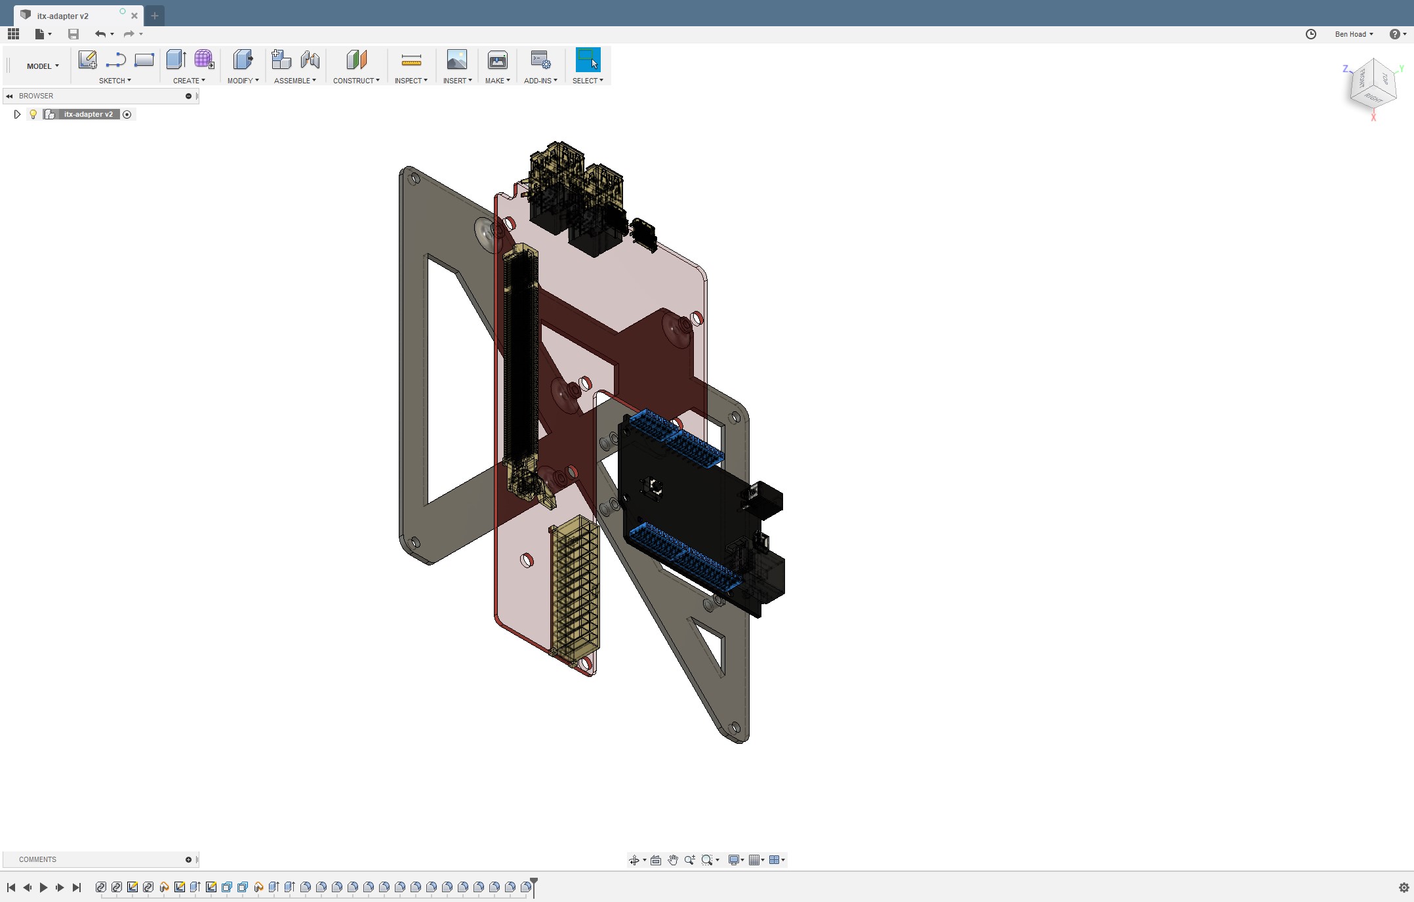Image resolution: width=1414 pixels, height=902 pixels.
Task: Open the SELECT dropdown menu
Action: click(588, 81)
